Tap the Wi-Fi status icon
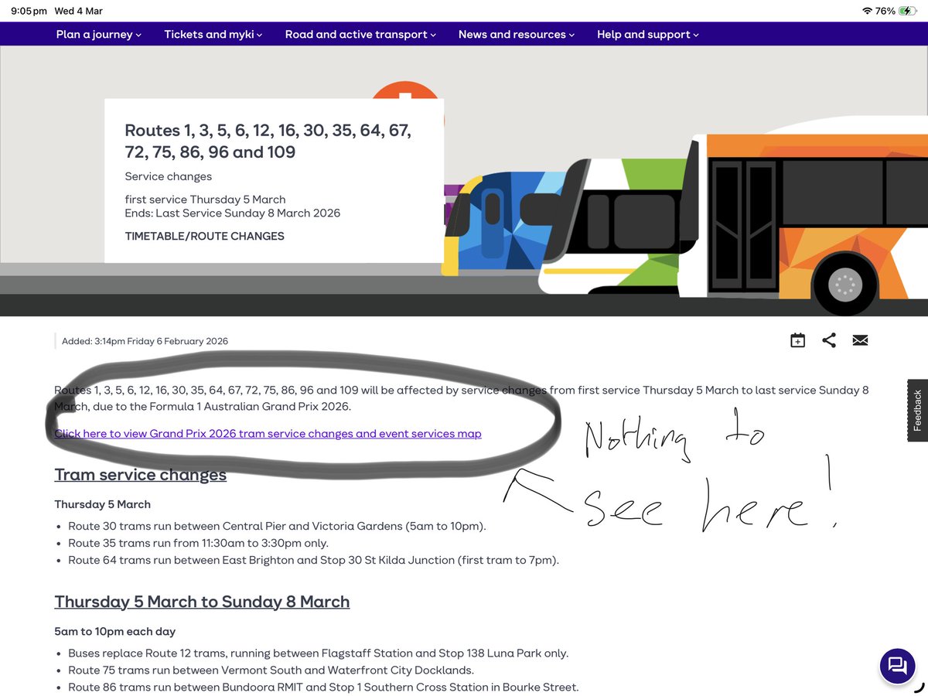 click(x=867, y=11)
